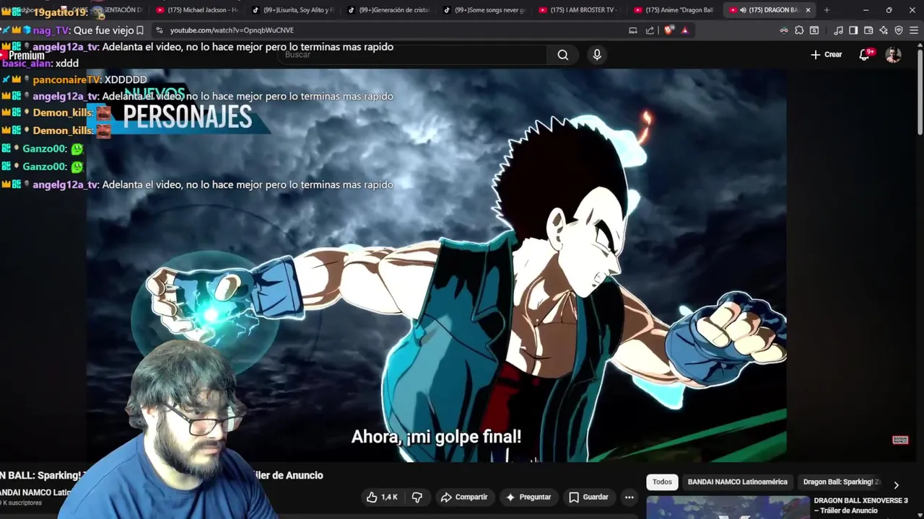Screen dimensions: 924x519
Task: Click the dislike thumbs-down icon
Action: (x=417, y=497)
